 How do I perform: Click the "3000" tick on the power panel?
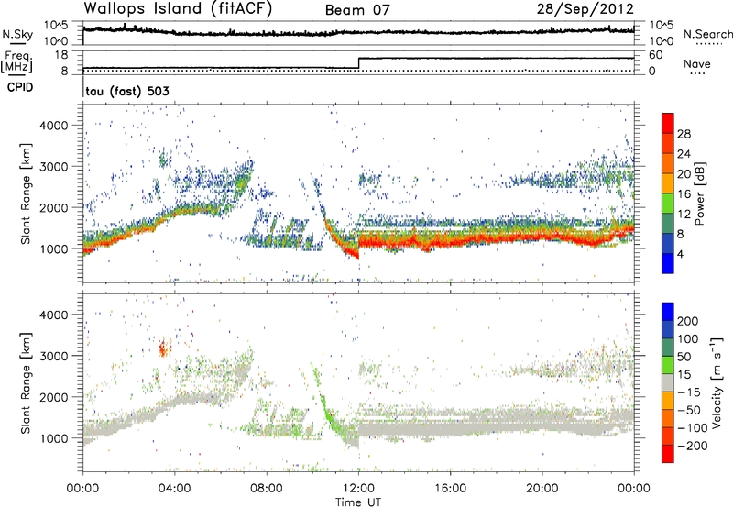[53, 167]
